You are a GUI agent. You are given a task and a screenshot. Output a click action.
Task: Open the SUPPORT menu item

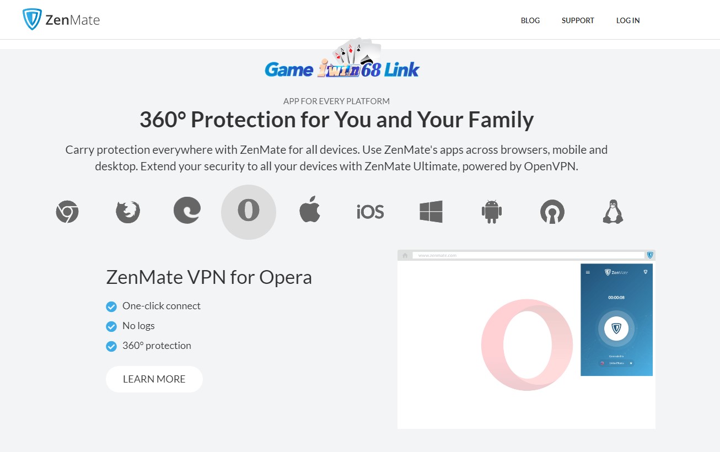pos(578,20)
